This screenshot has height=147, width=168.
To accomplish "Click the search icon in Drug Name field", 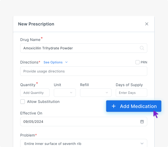I will [142, 48].
